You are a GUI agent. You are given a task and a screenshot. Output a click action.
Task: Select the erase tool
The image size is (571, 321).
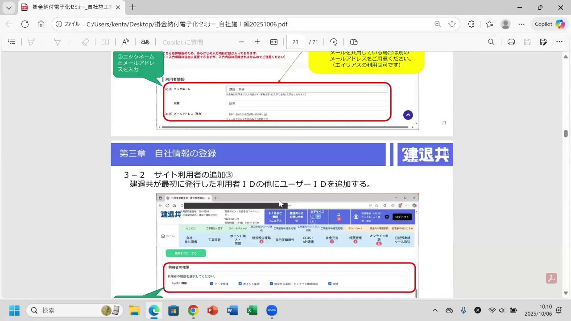(85, 42)
